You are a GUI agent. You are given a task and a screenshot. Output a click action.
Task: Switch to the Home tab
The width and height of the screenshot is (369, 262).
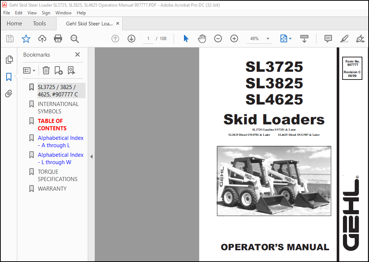(14, 23)
